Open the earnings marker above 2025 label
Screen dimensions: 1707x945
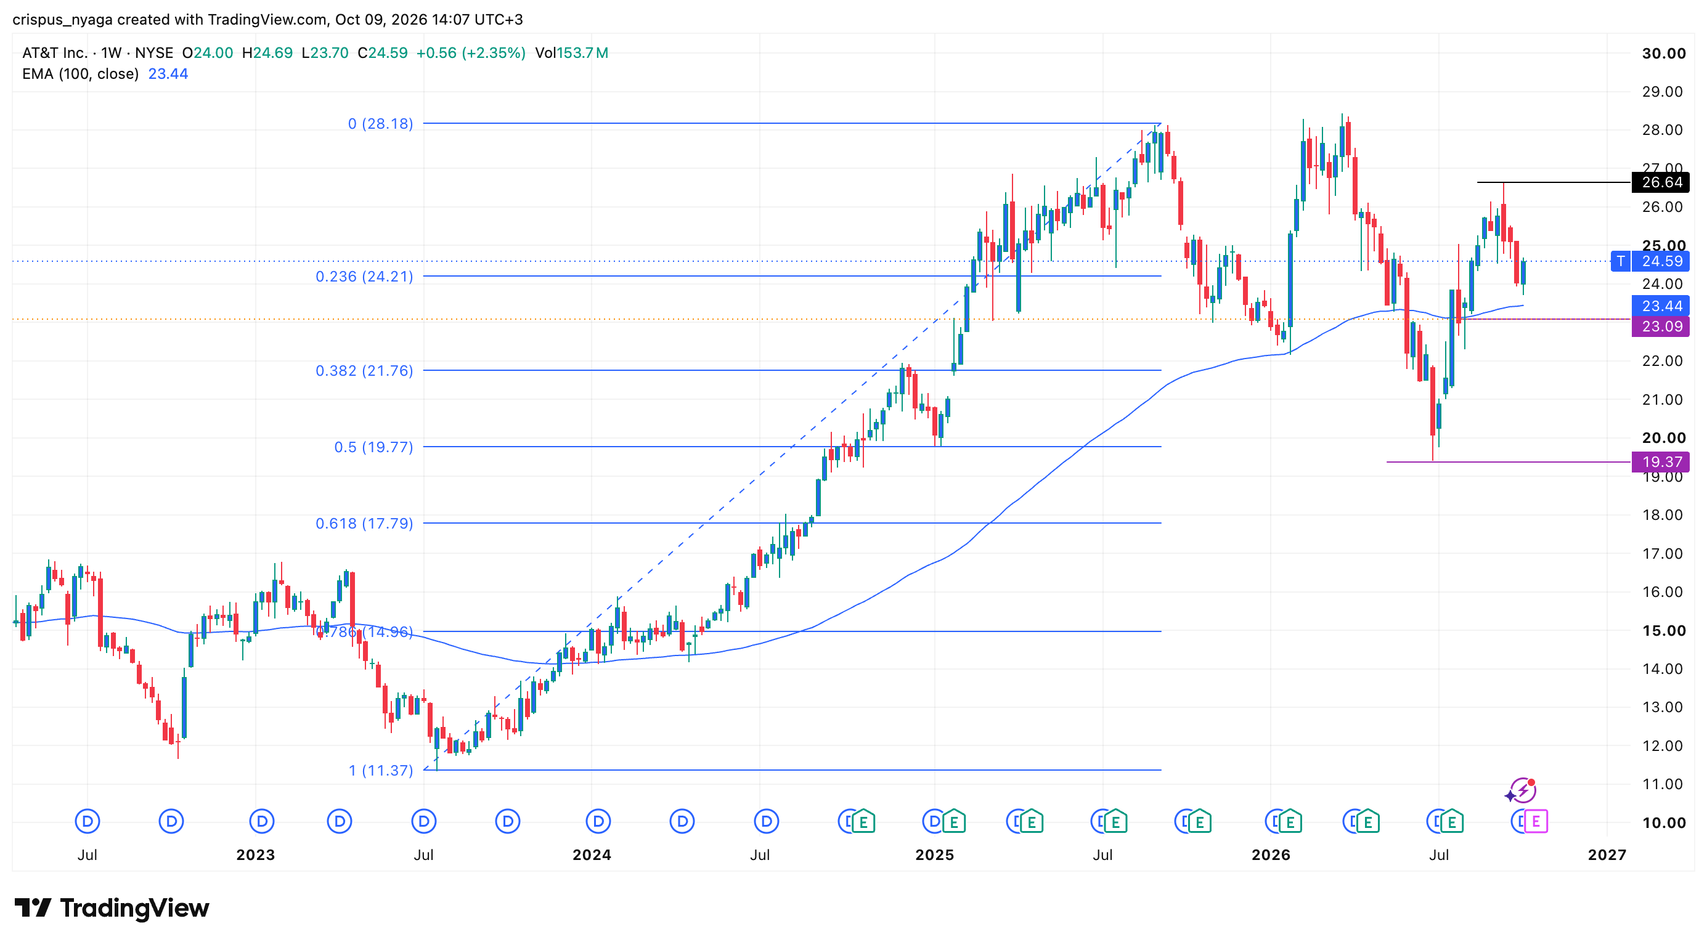pyautogui.click(x=954, y=822)
